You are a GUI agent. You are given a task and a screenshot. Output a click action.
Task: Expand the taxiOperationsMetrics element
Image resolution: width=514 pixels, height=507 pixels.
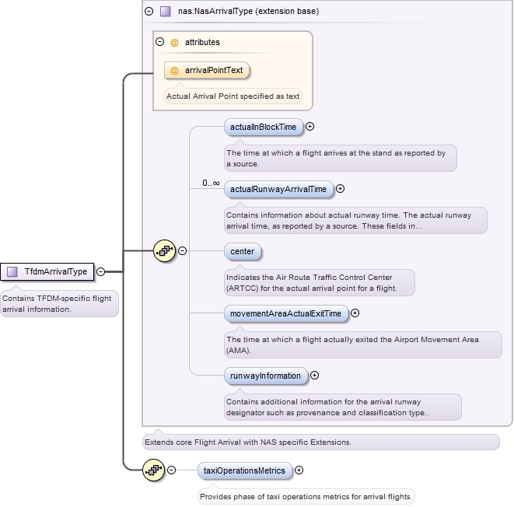299,470
